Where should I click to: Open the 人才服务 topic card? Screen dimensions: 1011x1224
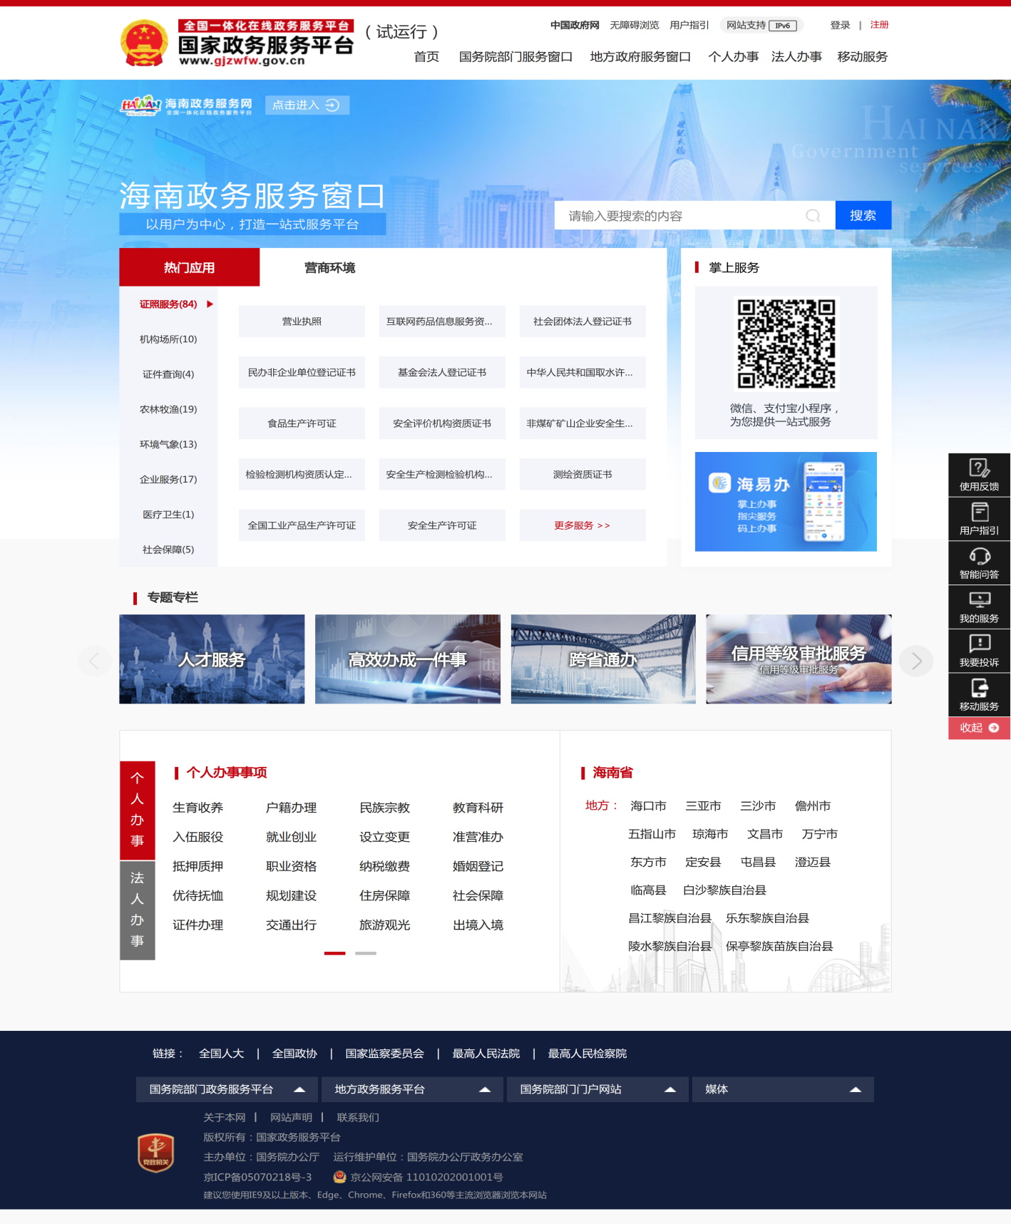coord(212,659)
